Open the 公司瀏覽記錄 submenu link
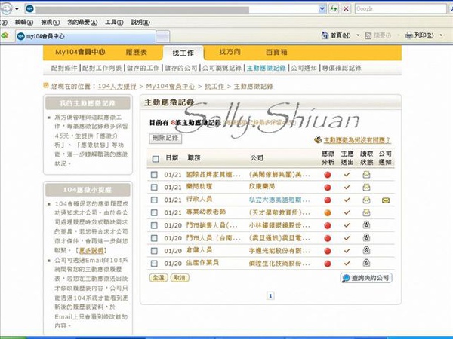This screenshot has width=453, height=339. (x=221, y=68)
